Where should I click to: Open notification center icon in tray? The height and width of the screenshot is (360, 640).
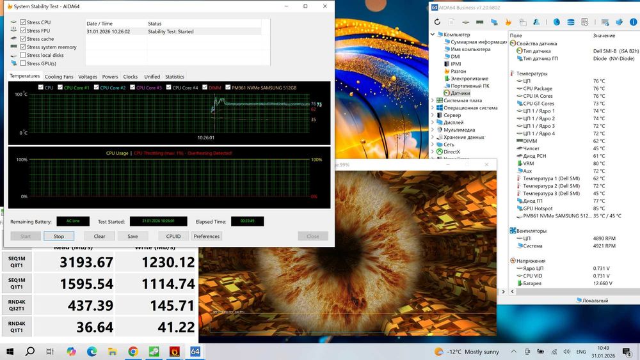(x=627, y=352)
